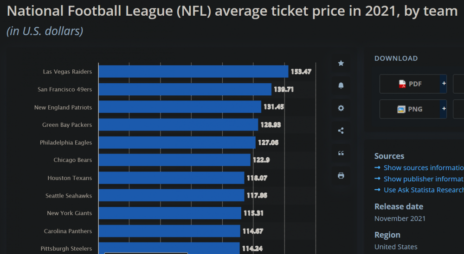Open the 'Use Ask Statista Research' link
Image resolution: width=464 pixels, height=254 pixels.
tap(423, 190)
